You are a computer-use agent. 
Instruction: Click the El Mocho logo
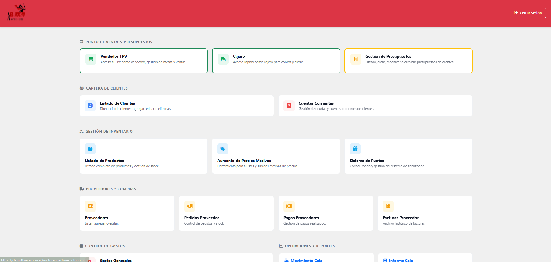pos(17,13)
